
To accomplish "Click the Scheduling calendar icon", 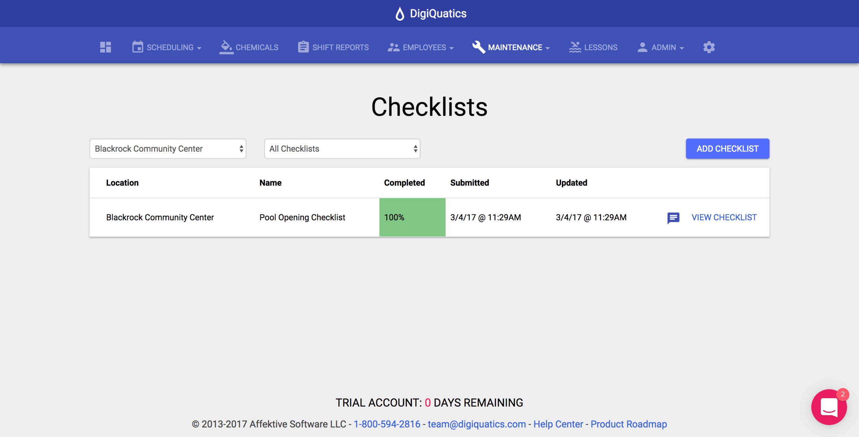I will (x=138, y=47).
